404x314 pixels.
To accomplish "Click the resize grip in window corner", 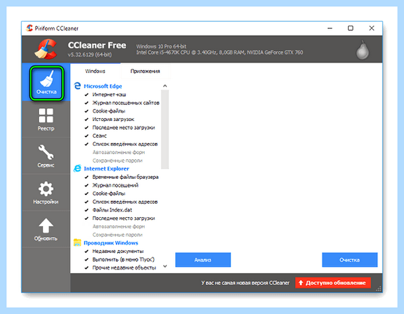I will coord(378,288).
